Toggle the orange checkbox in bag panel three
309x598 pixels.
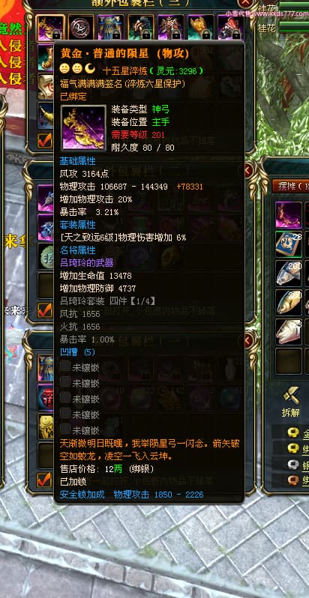45,140
